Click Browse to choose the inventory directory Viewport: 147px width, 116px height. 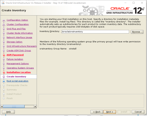pyautogui.click(x=137, y=32)
